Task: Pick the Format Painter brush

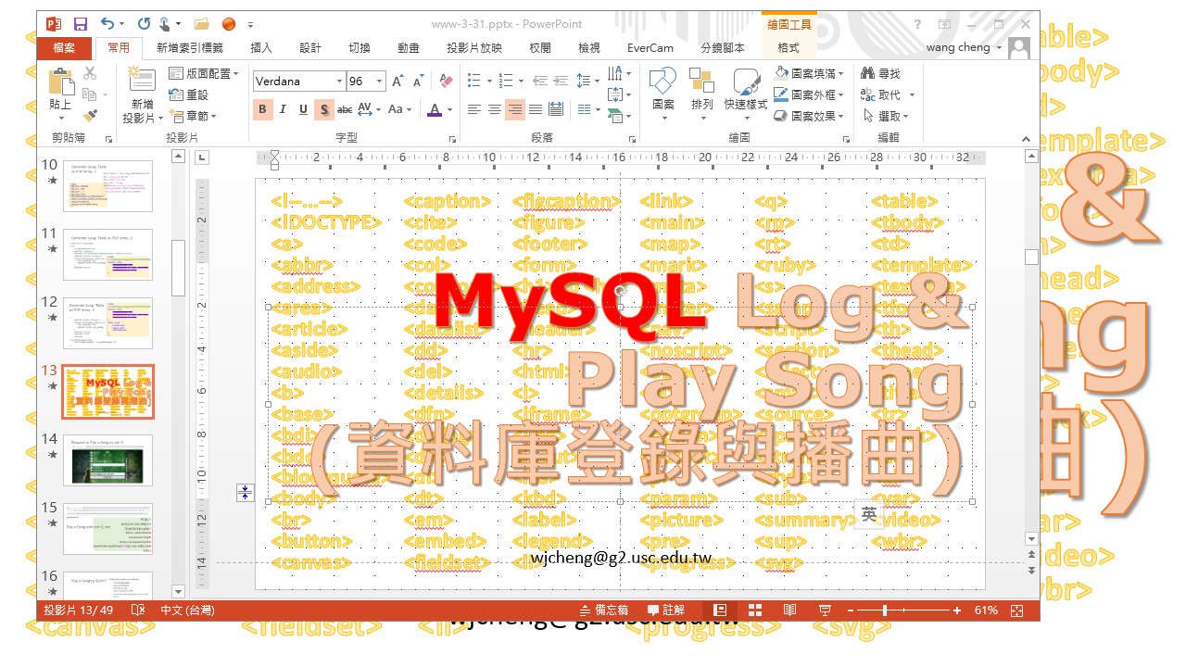Action: pos(90,116)
